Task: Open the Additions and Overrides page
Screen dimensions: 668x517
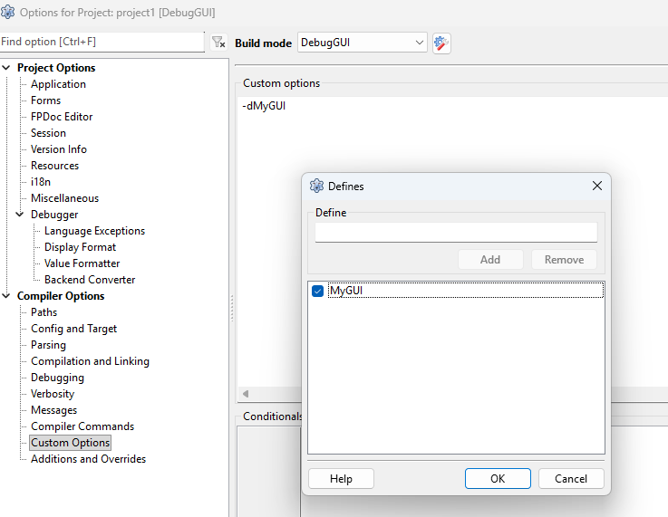Action: [88, 459]
